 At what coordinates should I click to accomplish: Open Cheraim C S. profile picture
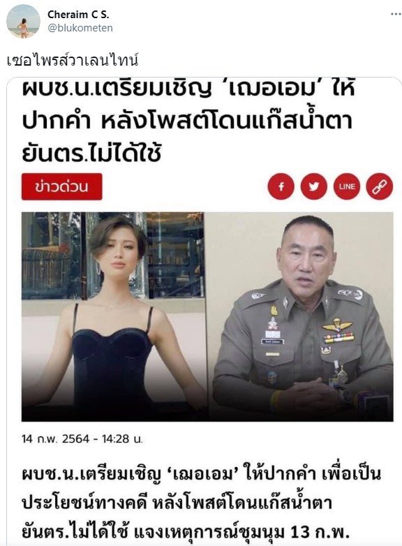point(23,21)
